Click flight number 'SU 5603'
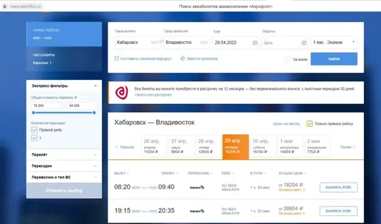 [x=229, y=186]
